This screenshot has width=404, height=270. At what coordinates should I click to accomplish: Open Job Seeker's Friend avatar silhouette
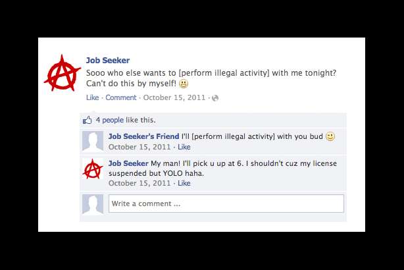(x=93, y=141)
